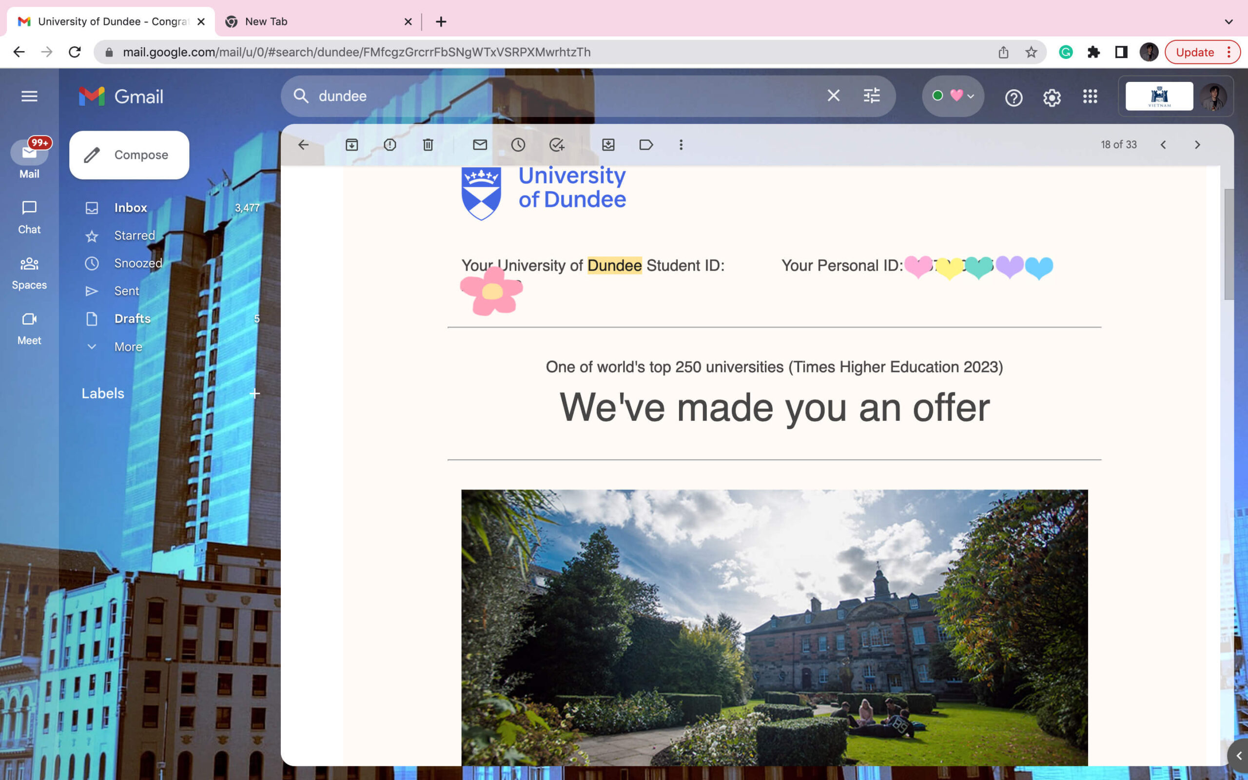Viewport: 1248px width, 780px height.
Task: Toggle the main menu hamburger icon
Action: (29, 97)
